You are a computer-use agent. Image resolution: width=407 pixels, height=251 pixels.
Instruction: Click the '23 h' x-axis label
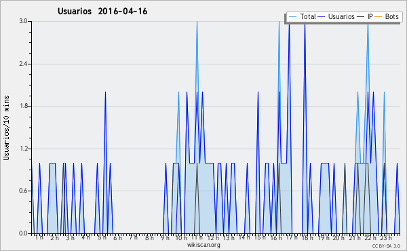pyautogui.click(x=386, y=237)
